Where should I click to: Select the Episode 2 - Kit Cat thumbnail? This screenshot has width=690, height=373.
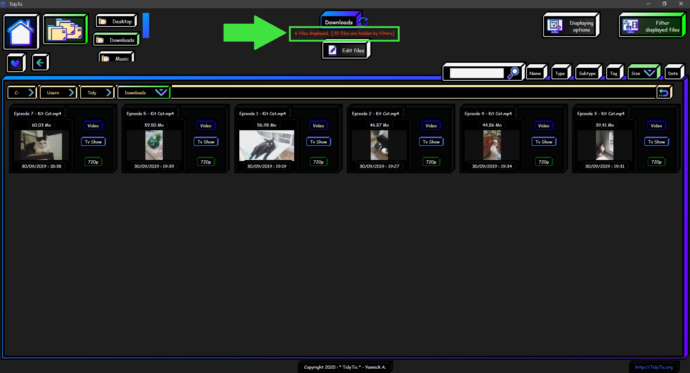(x=379, y=145)
